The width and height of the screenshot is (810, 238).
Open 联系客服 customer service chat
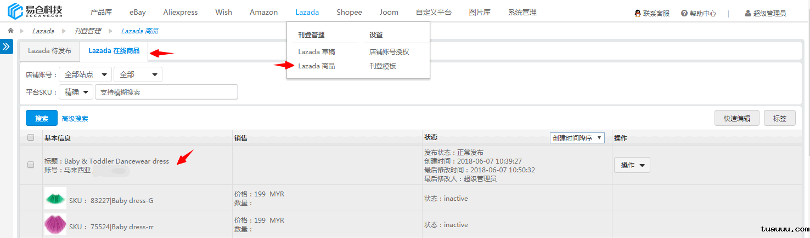[652, 13]
